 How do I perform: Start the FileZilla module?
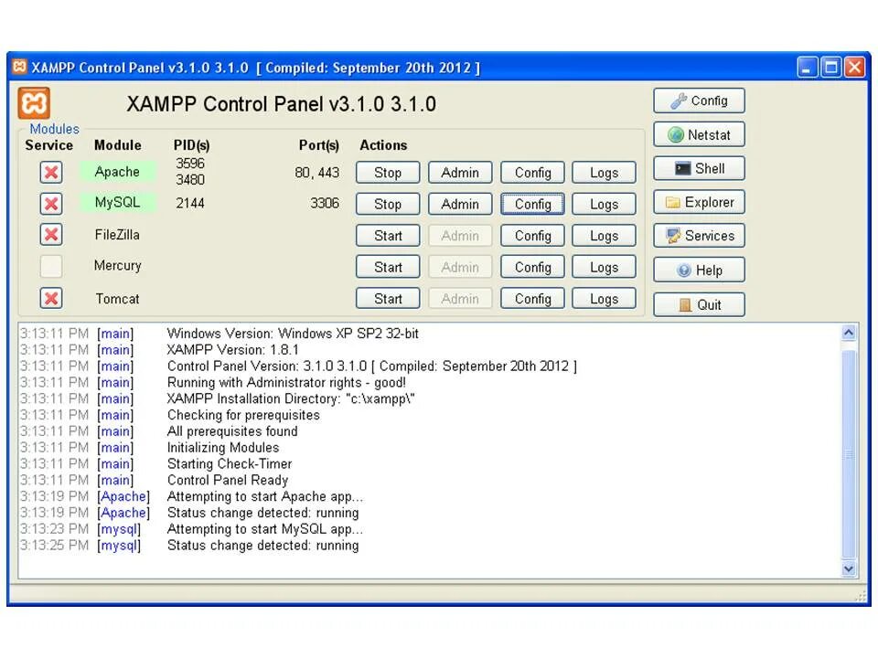(388, 236)
